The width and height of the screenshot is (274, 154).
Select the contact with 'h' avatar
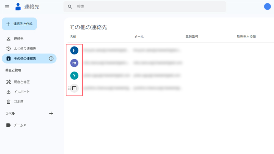[74, 51]
